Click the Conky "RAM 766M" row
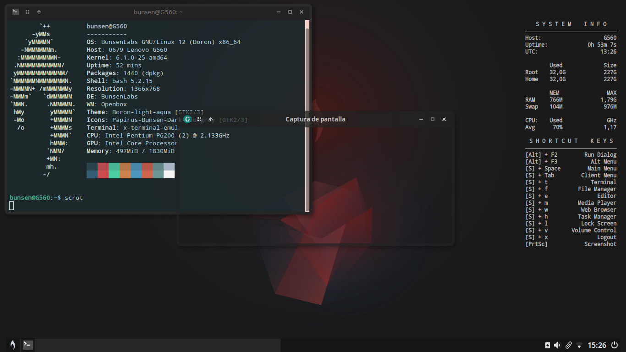The width and height of the screenshot is (626, 352). (571, 100)
